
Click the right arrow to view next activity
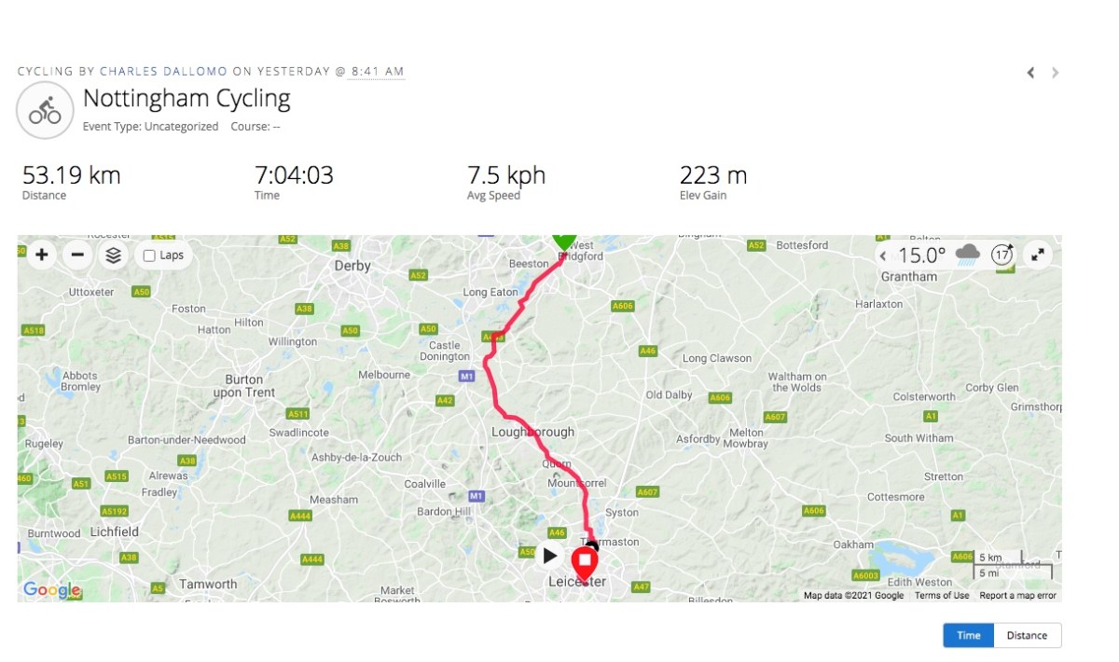click(1055, 72)
